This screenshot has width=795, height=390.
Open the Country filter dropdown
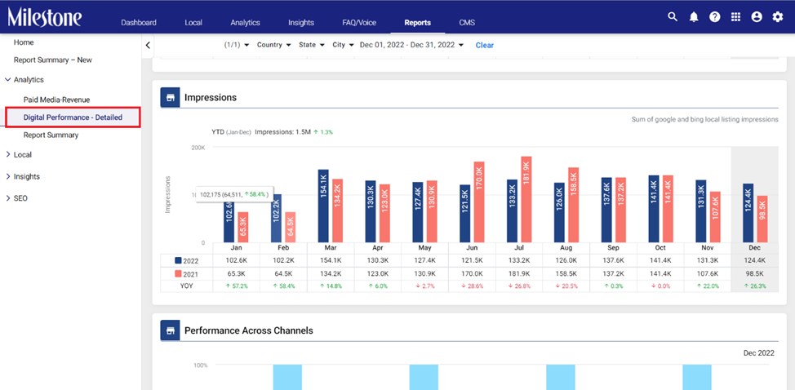[273, 45]
